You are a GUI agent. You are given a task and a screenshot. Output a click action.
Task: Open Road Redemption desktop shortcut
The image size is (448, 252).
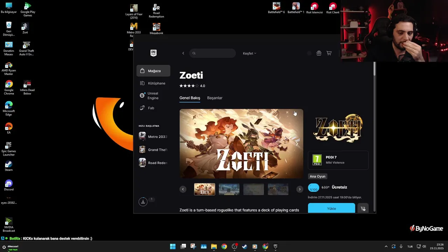pos(156,11)
